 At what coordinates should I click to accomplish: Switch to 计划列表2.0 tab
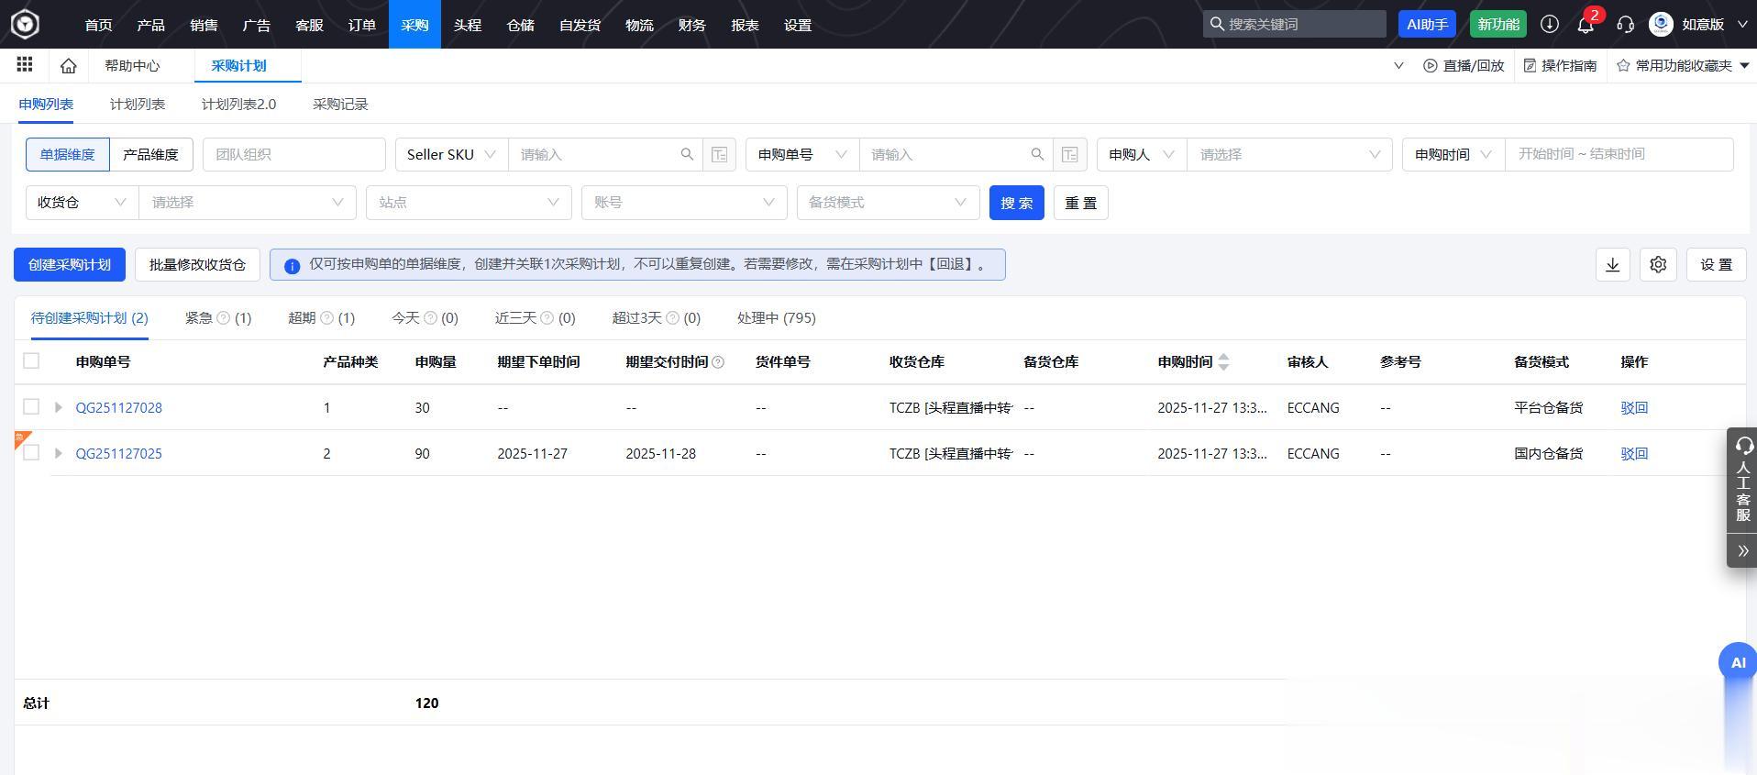click(x=238, y=104)
